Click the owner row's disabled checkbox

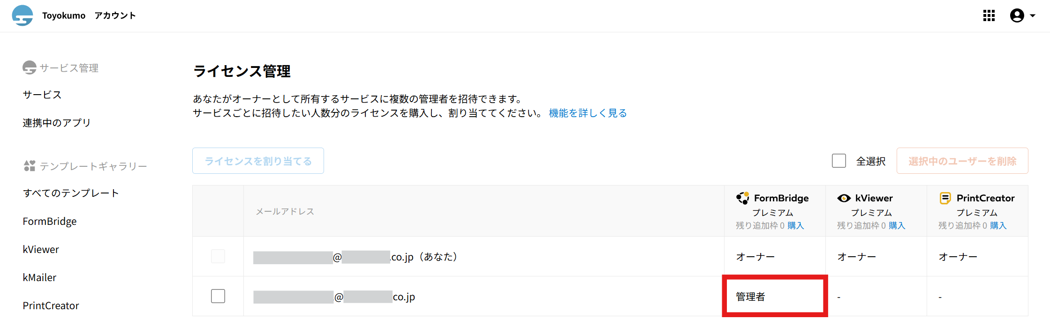pos(218,256)
